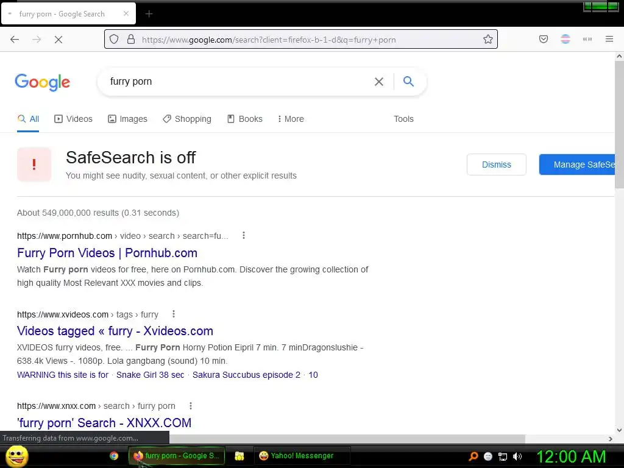Select the Firefox taskbar window button

[177, 456]
